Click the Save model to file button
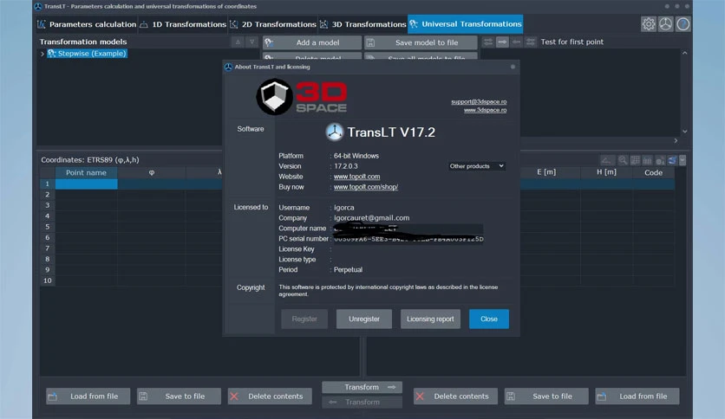725x419 pixels. click(421, 42)
